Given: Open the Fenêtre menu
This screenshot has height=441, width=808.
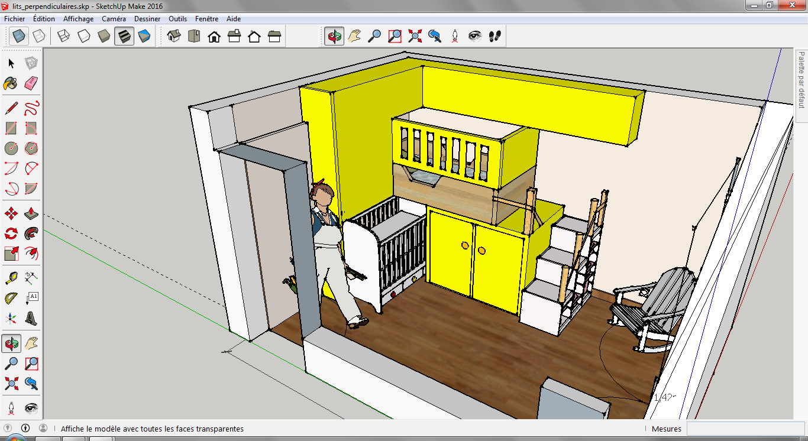Looking at the screenshot, I should coord(206,19).
